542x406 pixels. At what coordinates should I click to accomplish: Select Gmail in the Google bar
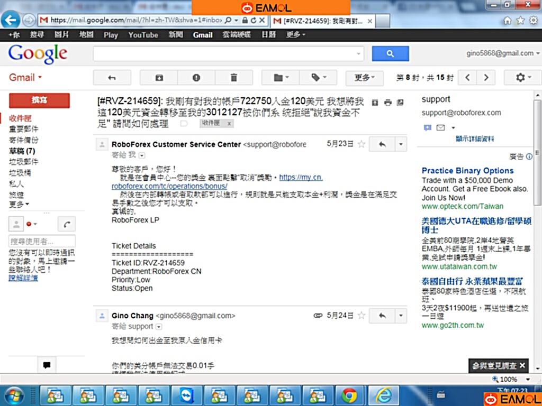tap(203, 35)
